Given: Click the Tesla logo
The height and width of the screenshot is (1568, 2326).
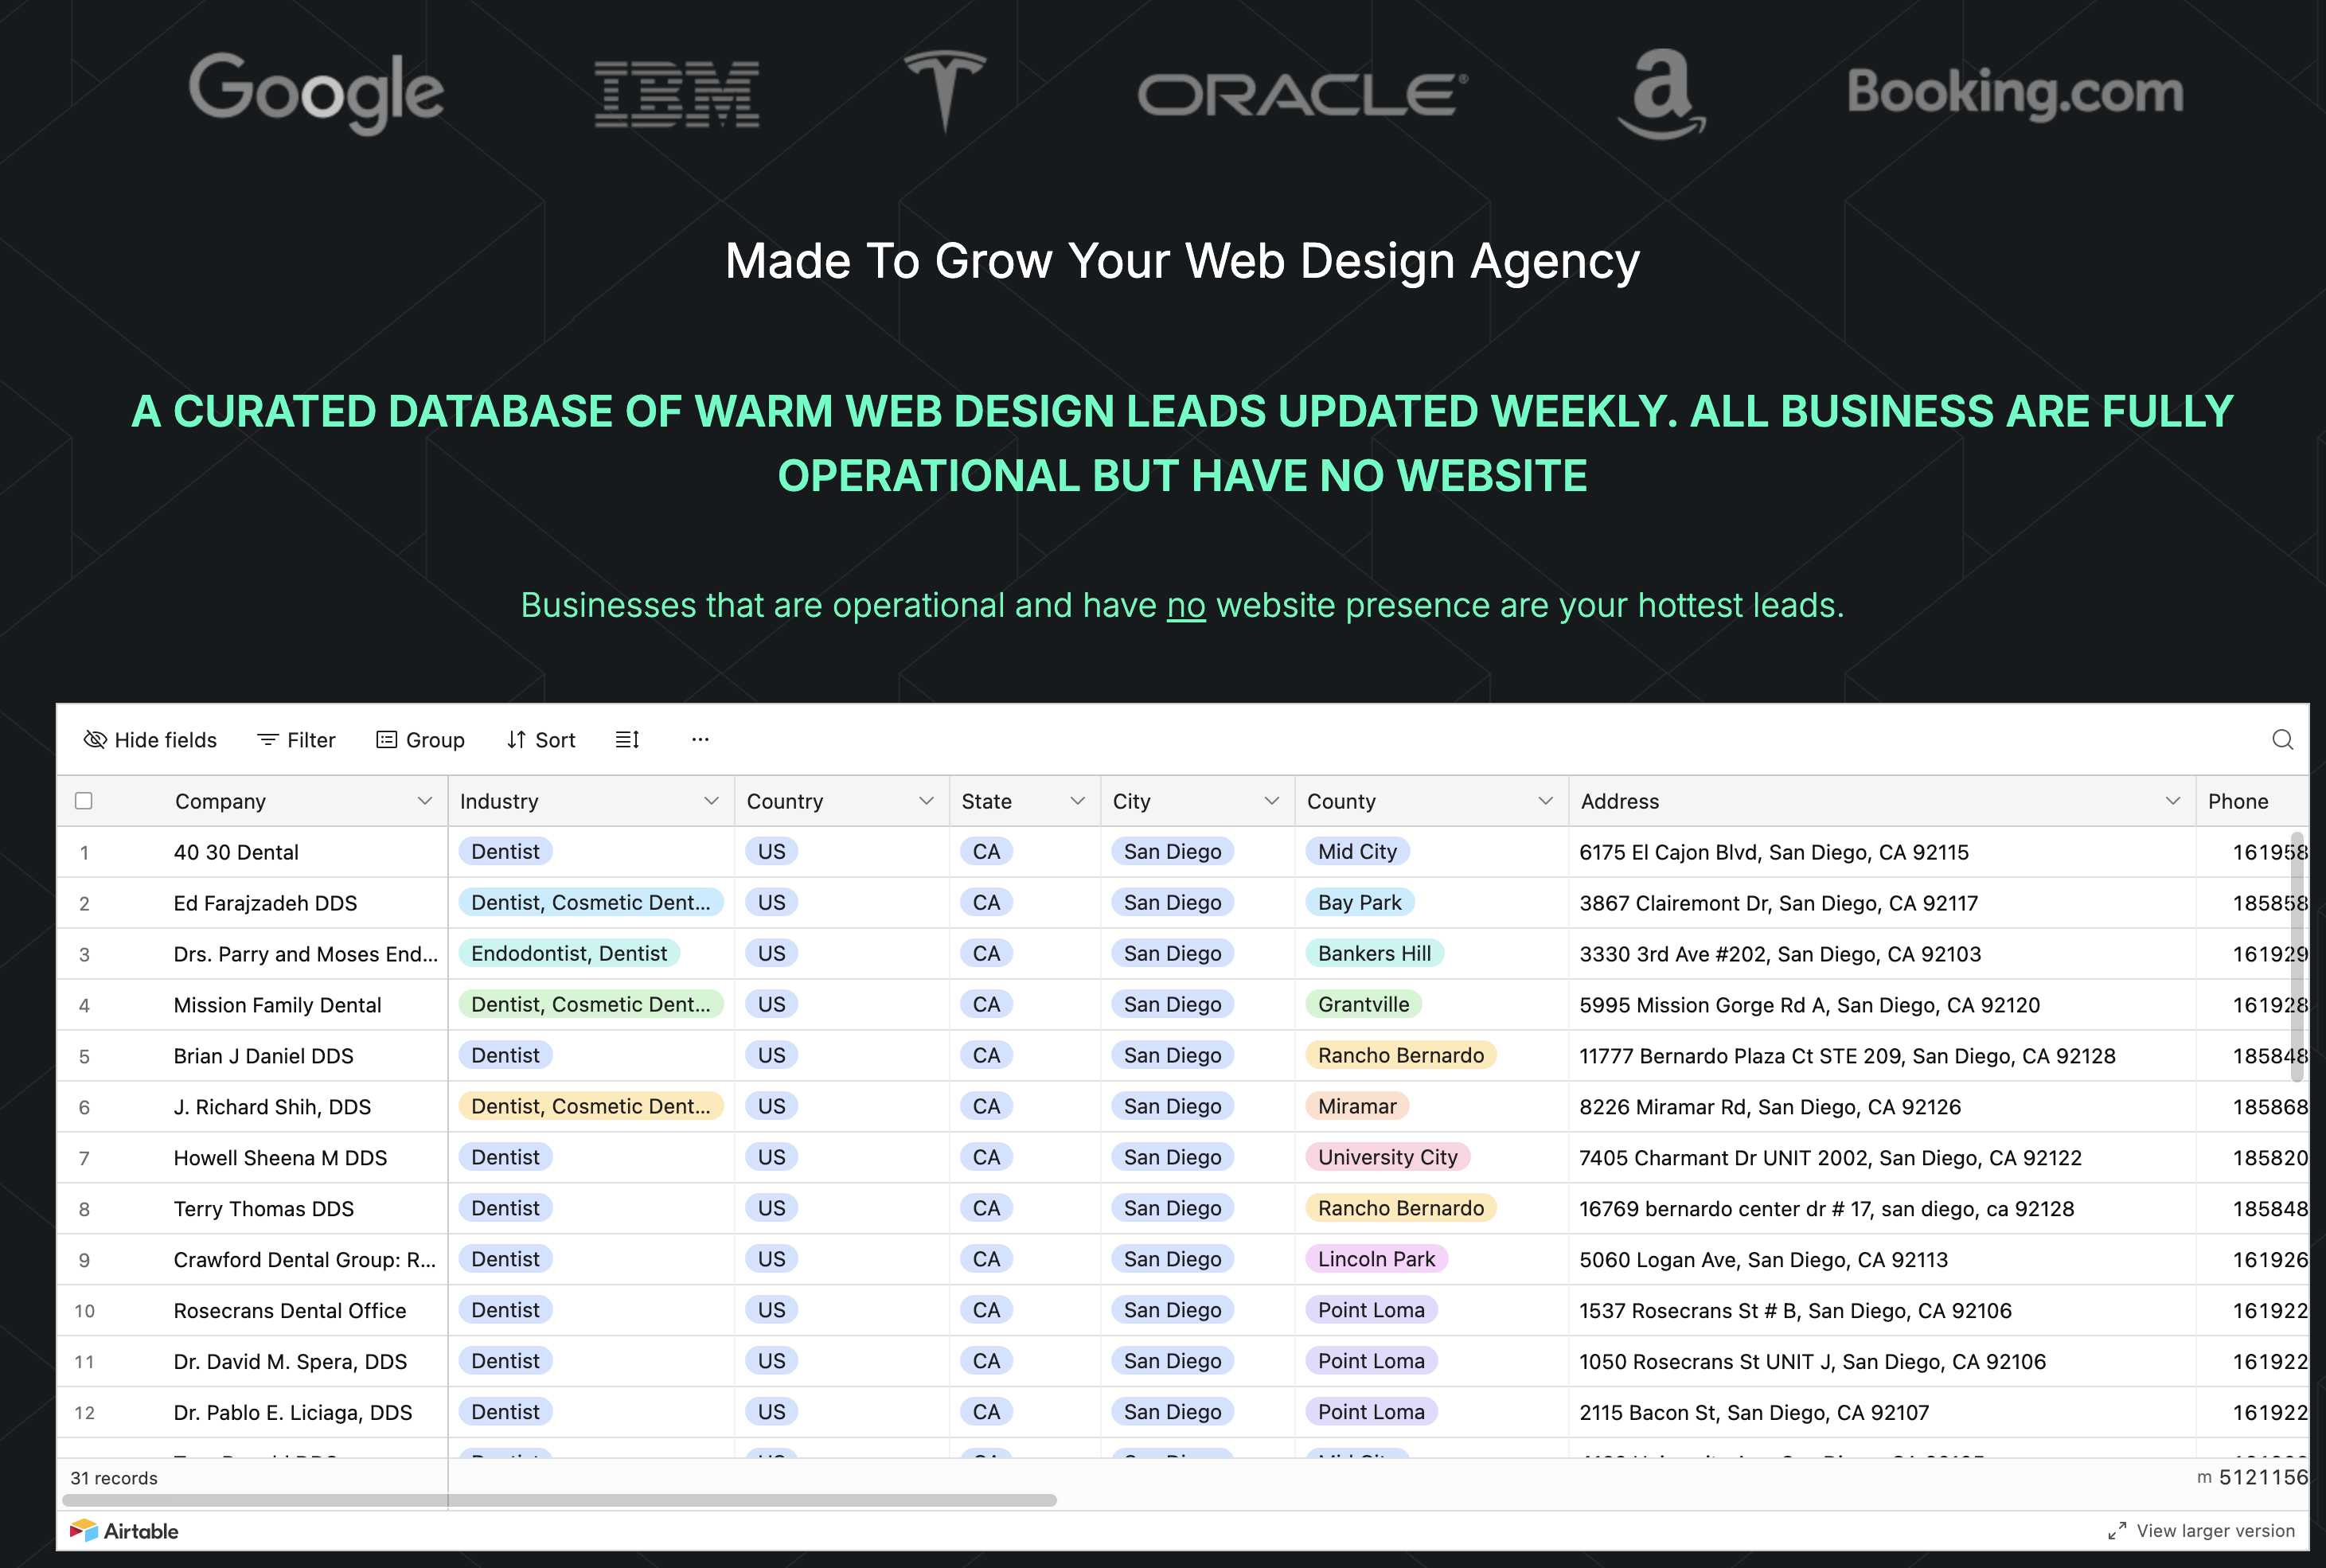Looking at the screenshot, I should 945,90.
